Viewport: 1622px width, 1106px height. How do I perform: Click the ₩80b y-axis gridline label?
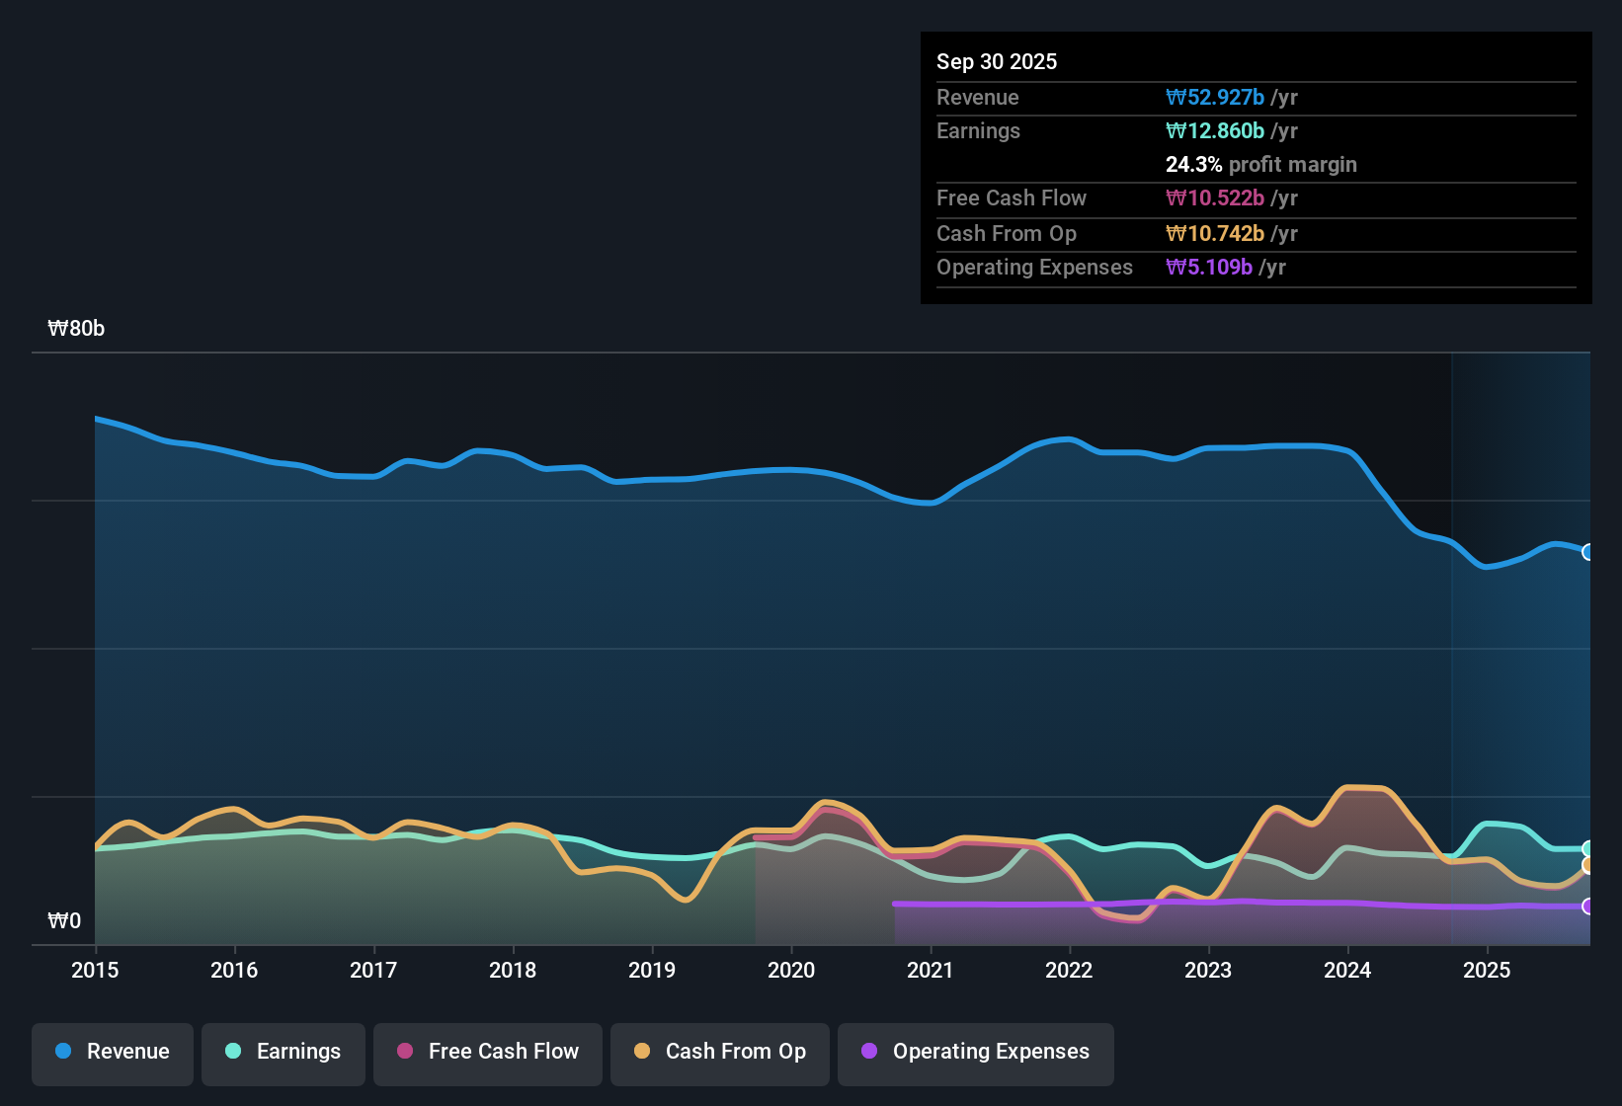pyautogui.click(x=75, y=329)
